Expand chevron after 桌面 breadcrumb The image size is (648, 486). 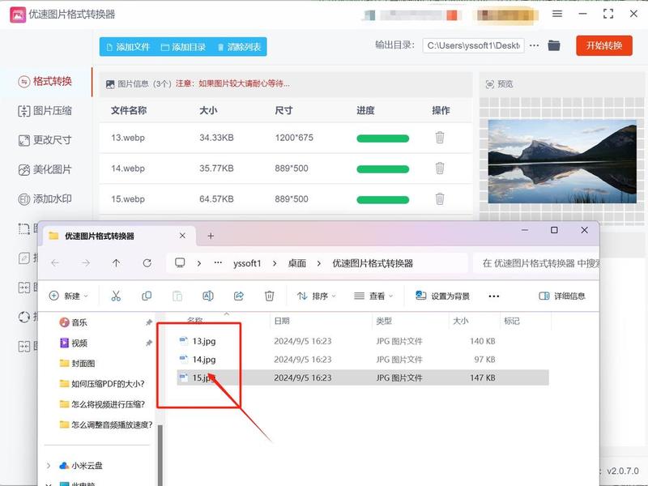318,263
